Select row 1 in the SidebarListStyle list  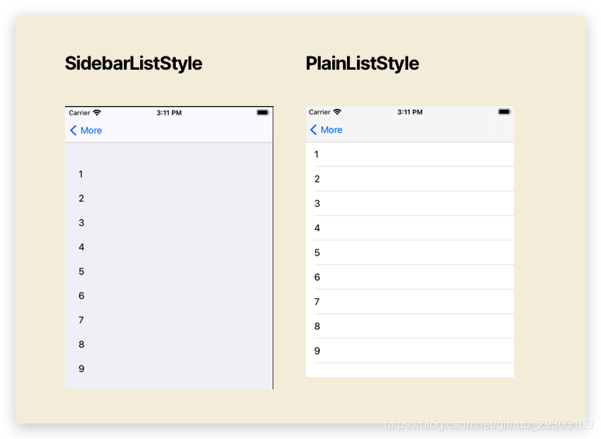coord(169,174)
